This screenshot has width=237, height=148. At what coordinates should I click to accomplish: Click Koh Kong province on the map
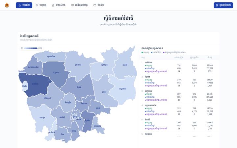[42, 118]
